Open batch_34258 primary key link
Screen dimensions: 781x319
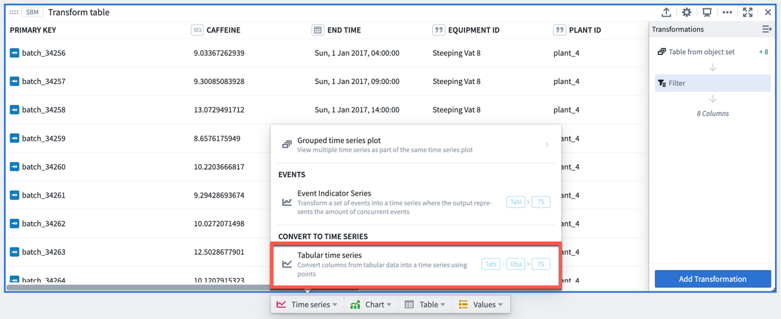pos(43,110)
